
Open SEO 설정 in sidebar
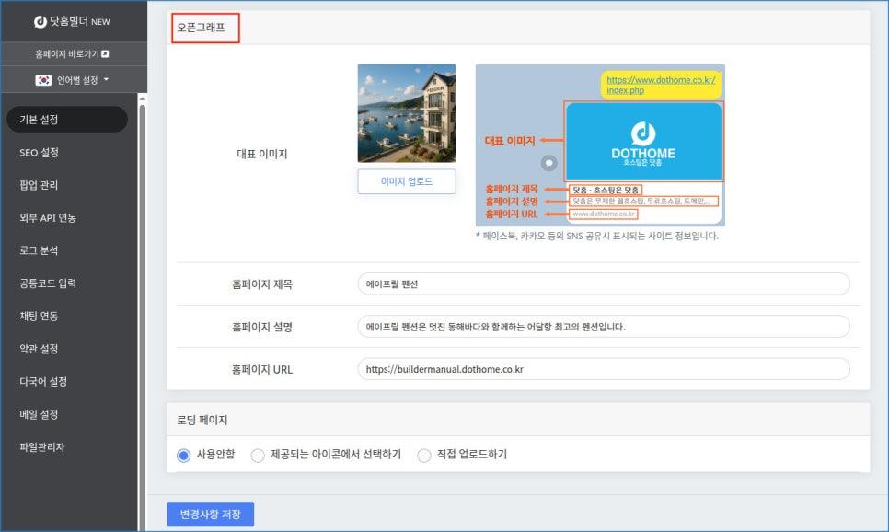coord(40,153)
